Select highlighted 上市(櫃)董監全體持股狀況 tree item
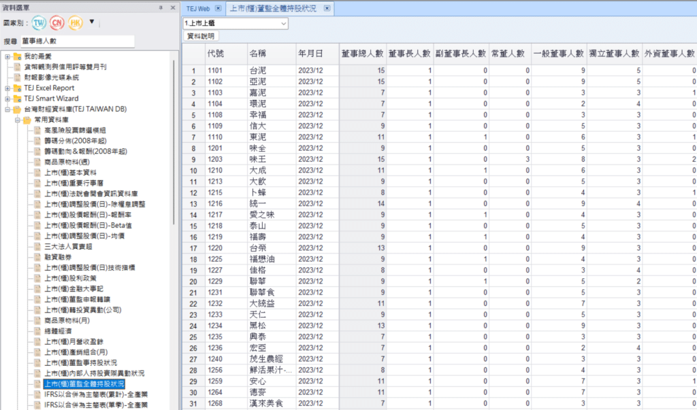697x410 pixels. click(84, 384)
